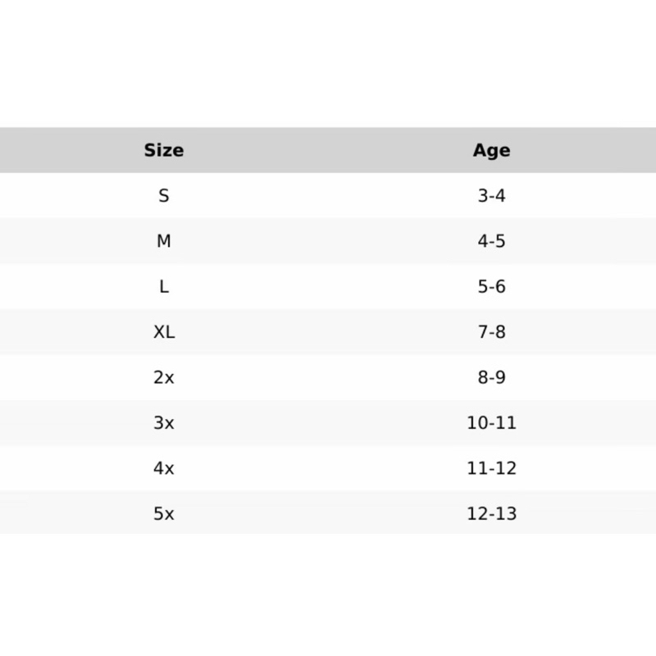This screenshot has height=656, width=656.
Task: Click the L size cell
Action: [x=164, y=287]
